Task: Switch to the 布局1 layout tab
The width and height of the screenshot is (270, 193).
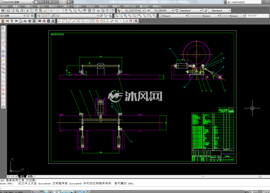Action: coord(31,176)
